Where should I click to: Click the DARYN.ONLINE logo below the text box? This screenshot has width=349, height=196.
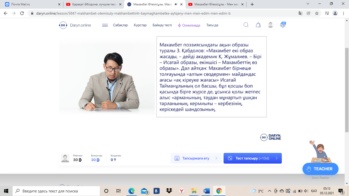271,137
